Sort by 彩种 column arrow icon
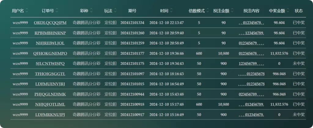Image resolution: width=313 pixels, height=128 pixels. pyautogui.click(x=91, y=11)
